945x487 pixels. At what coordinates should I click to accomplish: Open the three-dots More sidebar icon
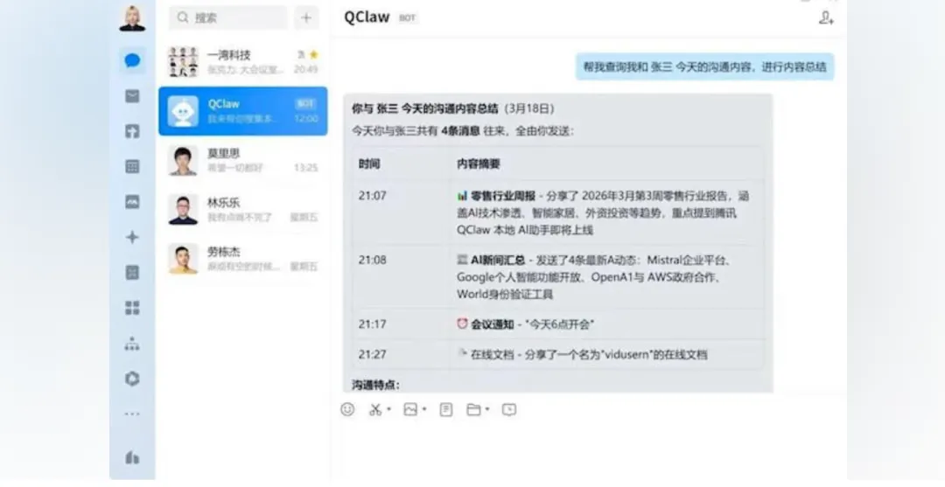coord(132,414)
